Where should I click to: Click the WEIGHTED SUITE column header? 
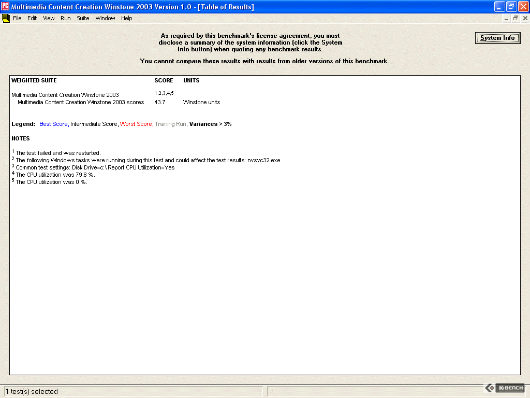click(x=34, y=80)
